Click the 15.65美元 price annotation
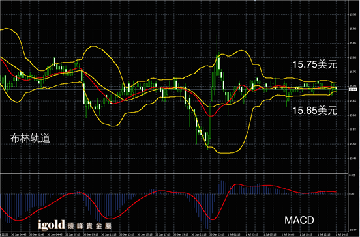This screenshot has height=237, width=360. coord(315,111)
